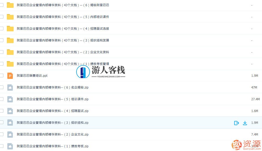The height and width of the screenshot is (151, 262).
Task: Click the zip icon for 绩效考核.zip
Action: [x=10, y=146]
